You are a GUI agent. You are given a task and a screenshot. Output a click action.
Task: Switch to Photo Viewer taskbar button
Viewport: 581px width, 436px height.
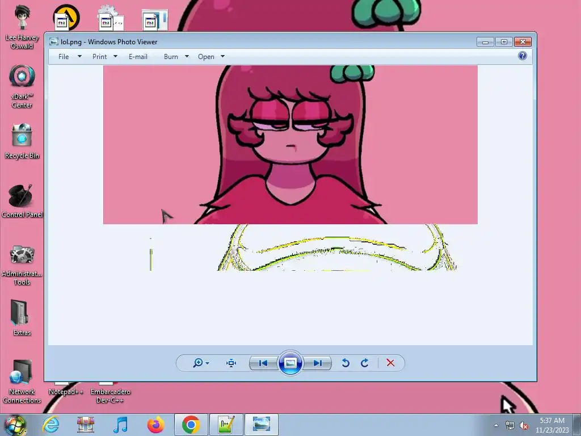[x=261, y=425]
